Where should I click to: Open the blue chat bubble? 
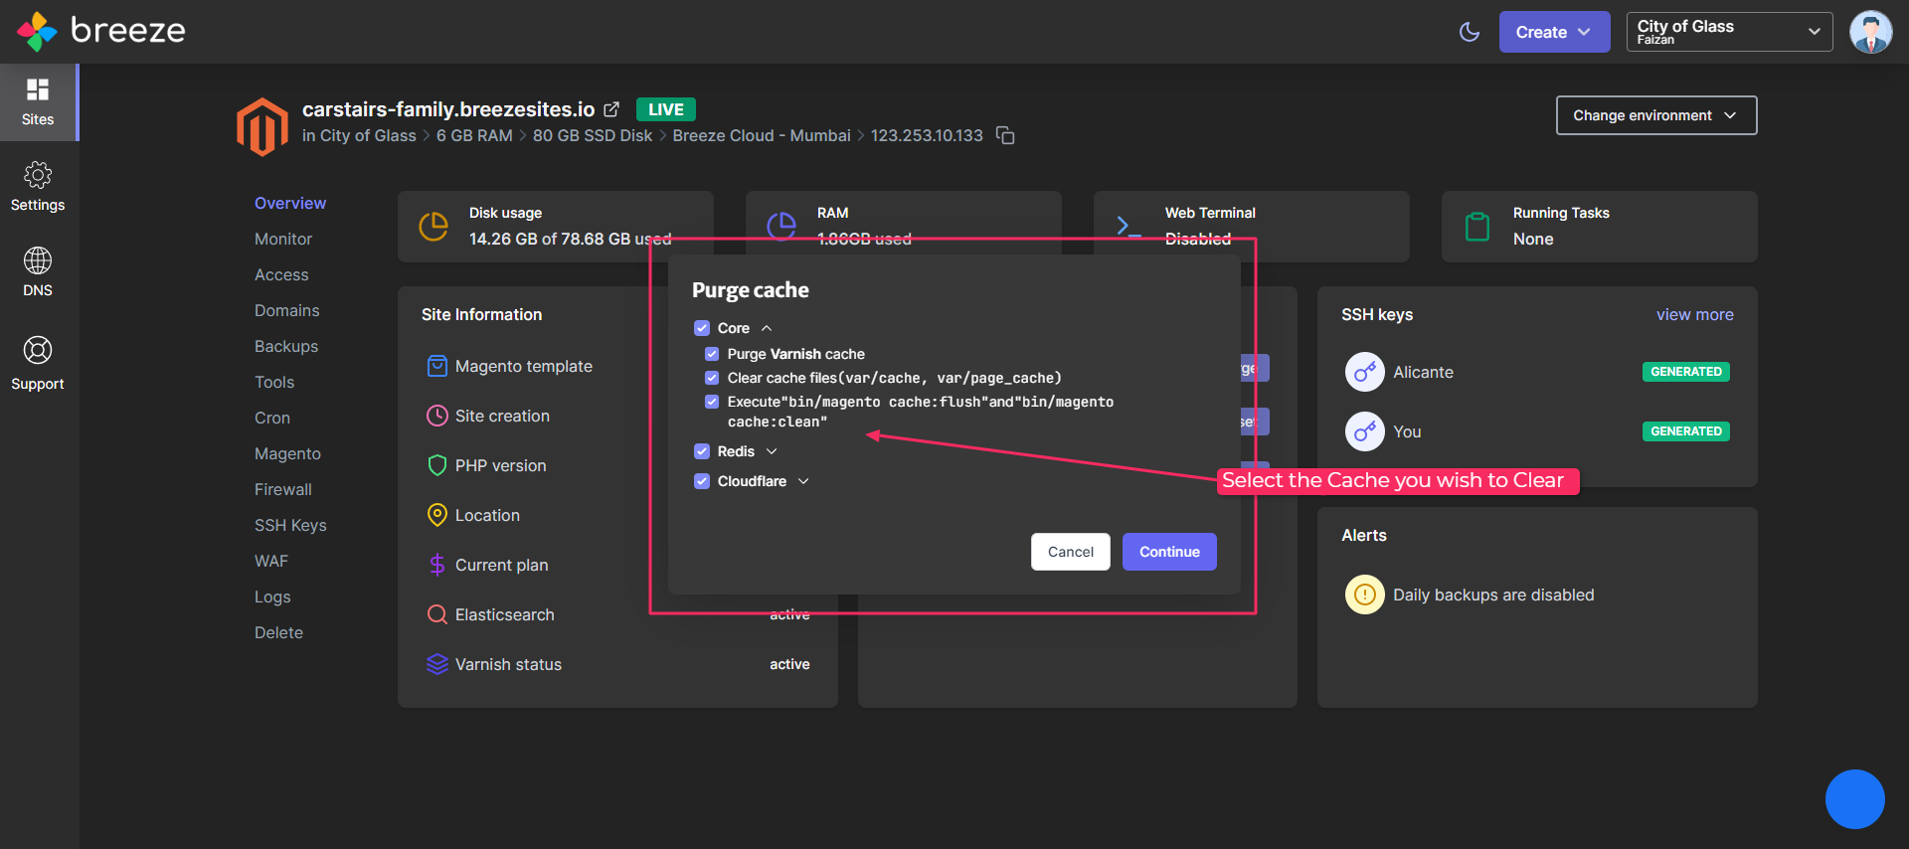pos(1854,798)
